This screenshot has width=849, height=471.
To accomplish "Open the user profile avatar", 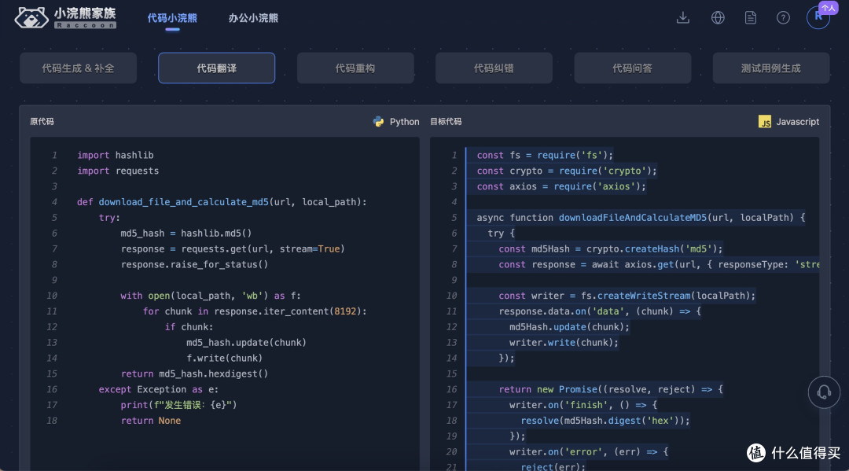I will click(818, 17).
